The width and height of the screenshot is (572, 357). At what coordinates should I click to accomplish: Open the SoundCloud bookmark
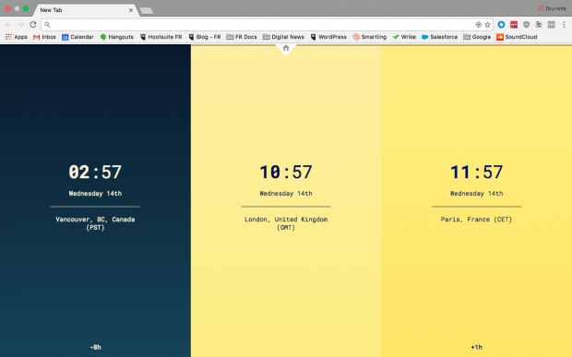click(x=517, y=37)
